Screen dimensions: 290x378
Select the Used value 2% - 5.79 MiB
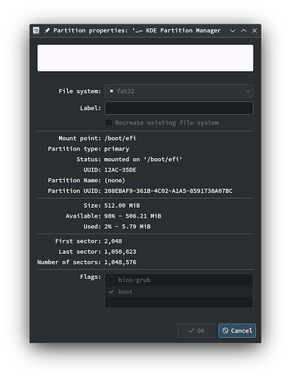128,227
